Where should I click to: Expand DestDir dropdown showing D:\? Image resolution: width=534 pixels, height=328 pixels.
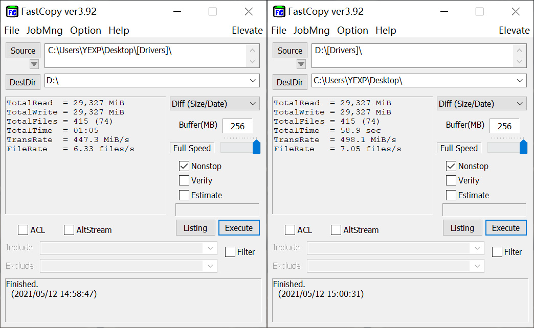(x=253, y=81)
